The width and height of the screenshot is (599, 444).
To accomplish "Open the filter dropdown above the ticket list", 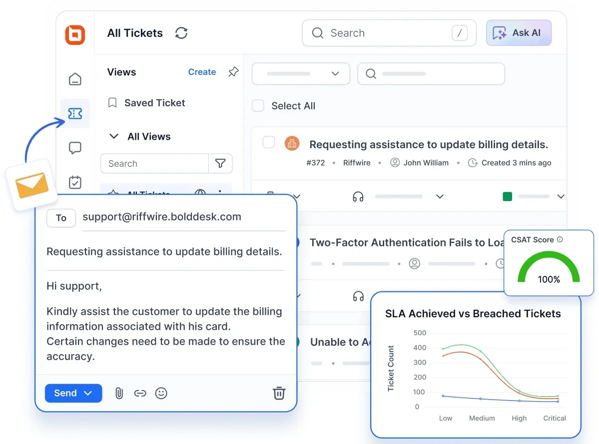I will [300, 73].
